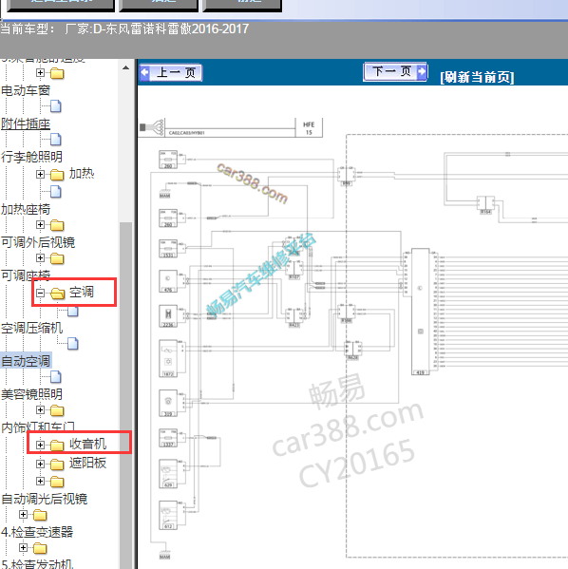Click component 419 in the wiring diagram
Viewport: 568px width, 569px height.
click(x=420, y=312)
